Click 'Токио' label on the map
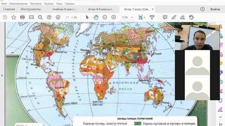 tap(158, 54)
